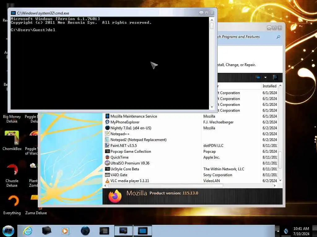
Task: Click 'Notepad2 (Notepad Replacement)' entry
Action: pyautogui.click(x=138, y=140)
